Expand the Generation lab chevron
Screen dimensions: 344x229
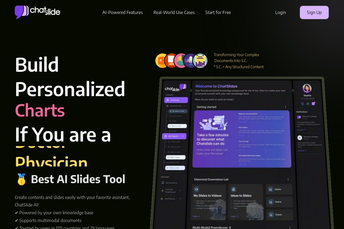pos(184,106)
